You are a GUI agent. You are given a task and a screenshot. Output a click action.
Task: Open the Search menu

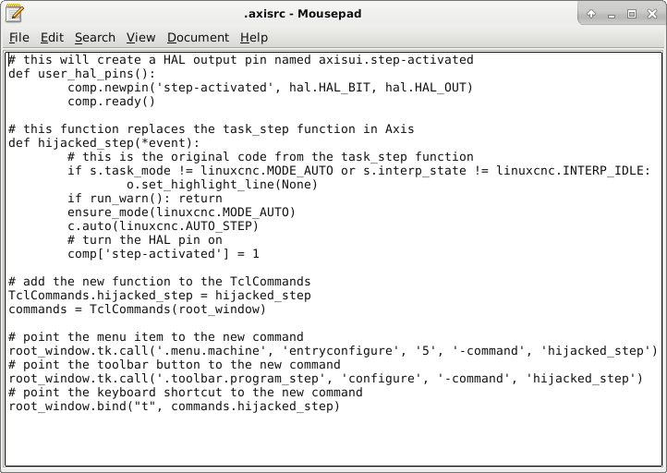95,37
